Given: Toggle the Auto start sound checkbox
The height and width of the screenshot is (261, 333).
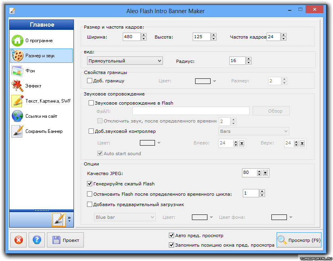Looking at the screenshot, I should click(x=100, y=153).
